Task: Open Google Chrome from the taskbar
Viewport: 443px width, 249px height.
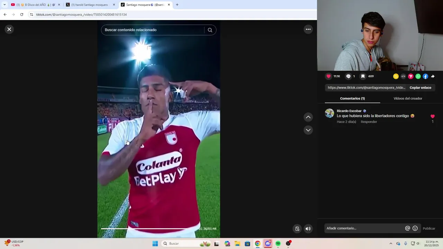Action: point(257,243)
